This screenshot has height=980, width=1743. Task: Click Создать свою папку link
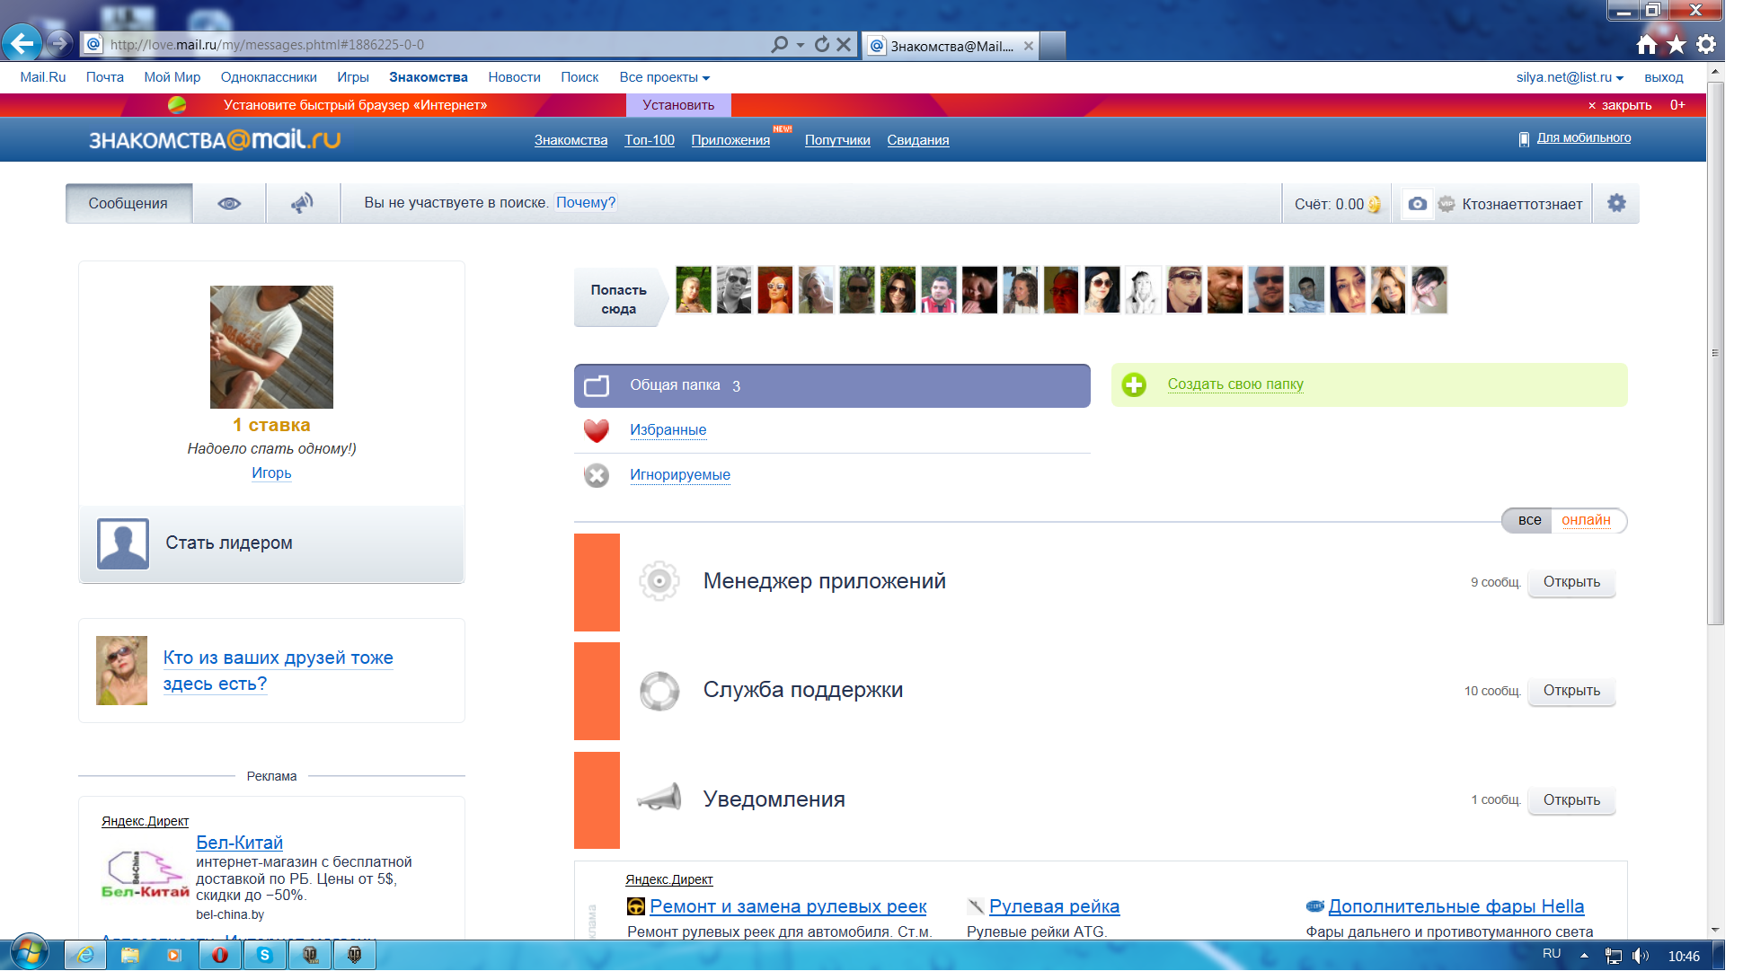coord(1235,384)
